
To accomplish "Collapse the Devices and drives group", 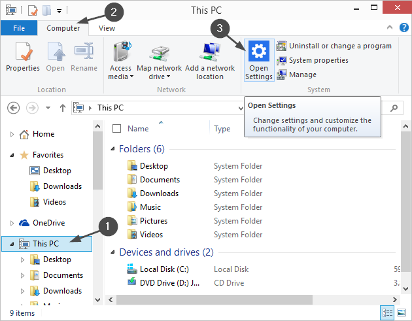I will 112,252.
